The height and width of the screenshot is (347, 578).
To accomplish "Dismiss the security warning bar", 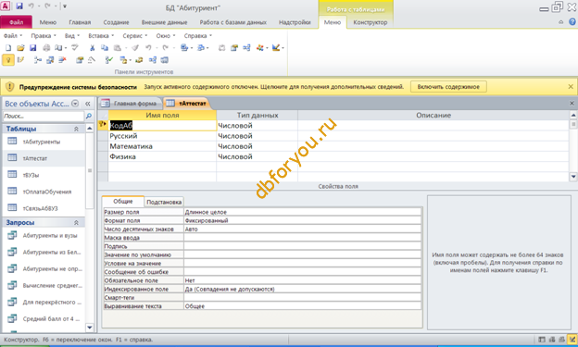I will coord(571,87).
